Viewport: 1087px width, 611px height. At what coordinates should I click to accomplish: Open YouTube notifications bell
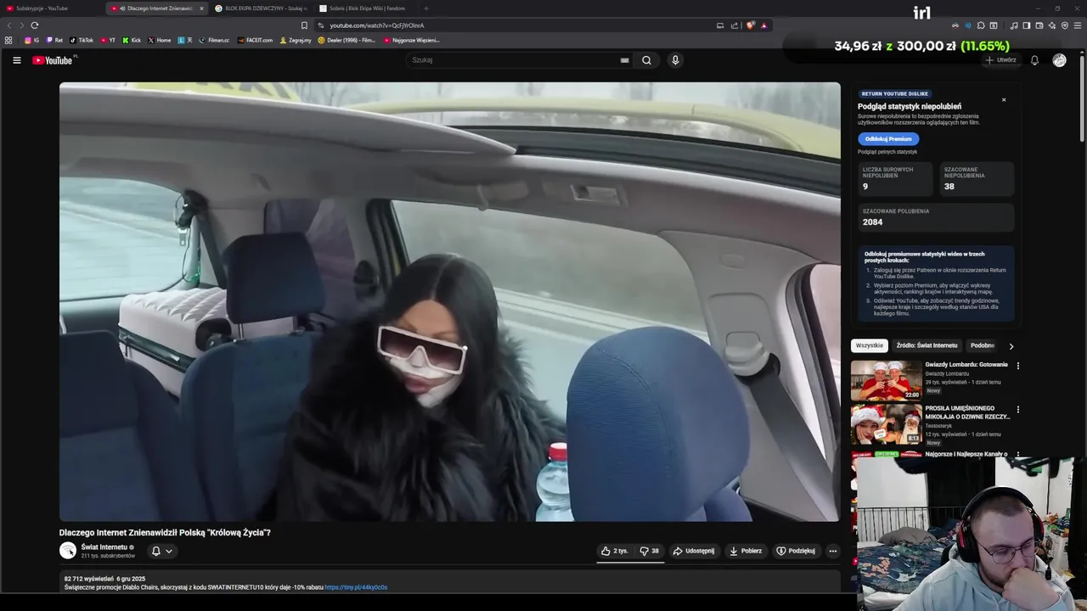(1034, 60)
